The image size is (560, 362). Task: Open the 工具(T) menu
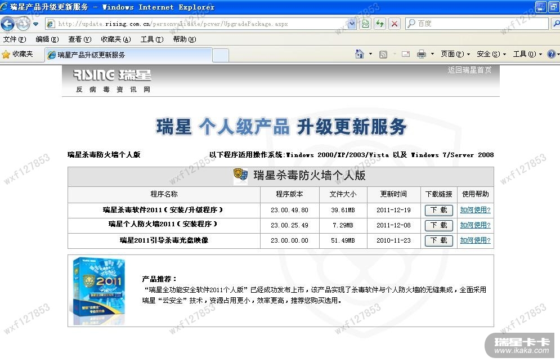click(x=152, y=39)
